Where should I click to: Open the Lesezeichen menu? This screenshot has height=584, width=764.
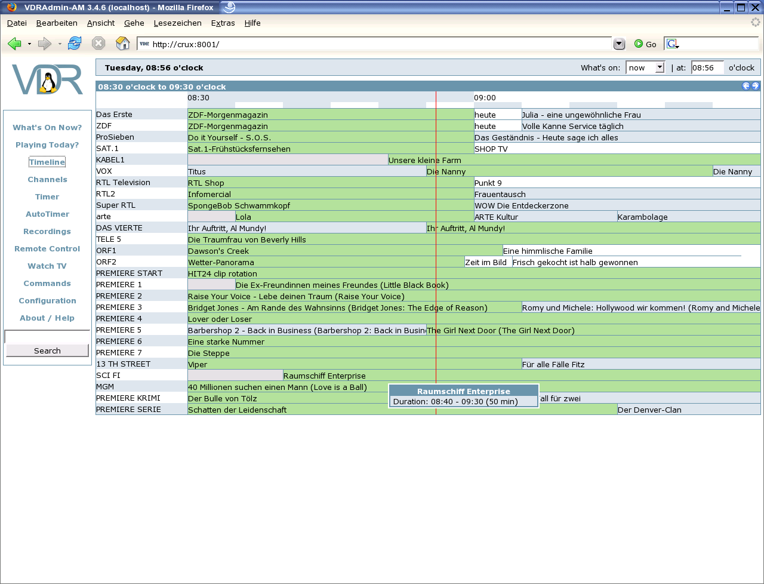[177, 23]
